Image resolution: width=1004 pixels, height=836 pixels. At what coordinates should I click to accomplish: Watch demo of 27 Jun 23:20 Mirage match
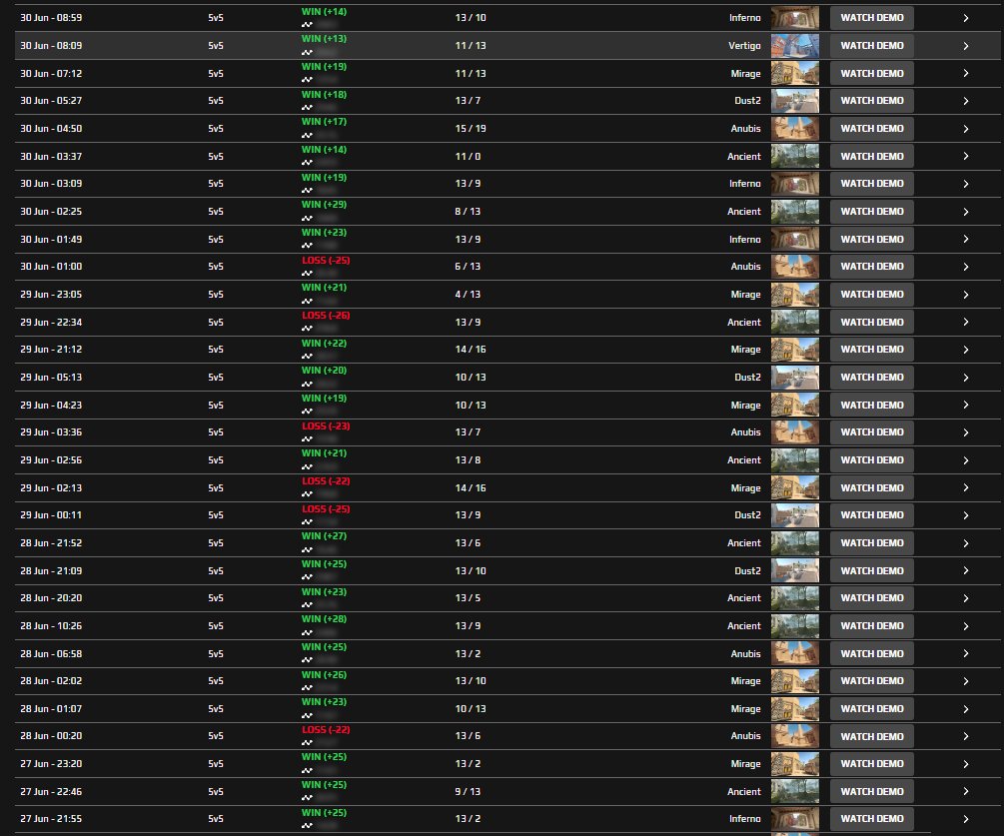tap(871, 764)
